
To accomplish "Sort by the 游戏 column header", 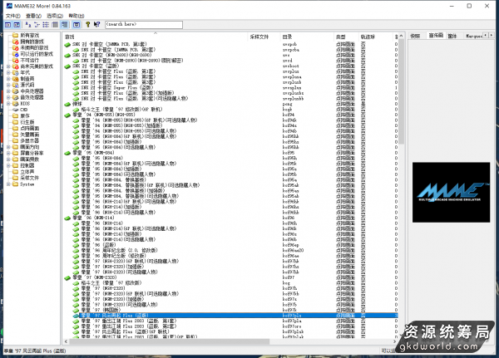I will (156, 37).
